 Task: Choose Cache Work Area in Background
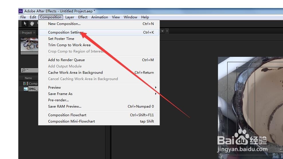[99, 73]
